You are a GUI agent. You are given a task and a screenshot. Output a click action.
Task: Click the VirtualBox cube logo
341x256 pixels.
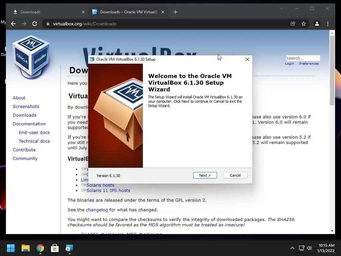31,57
